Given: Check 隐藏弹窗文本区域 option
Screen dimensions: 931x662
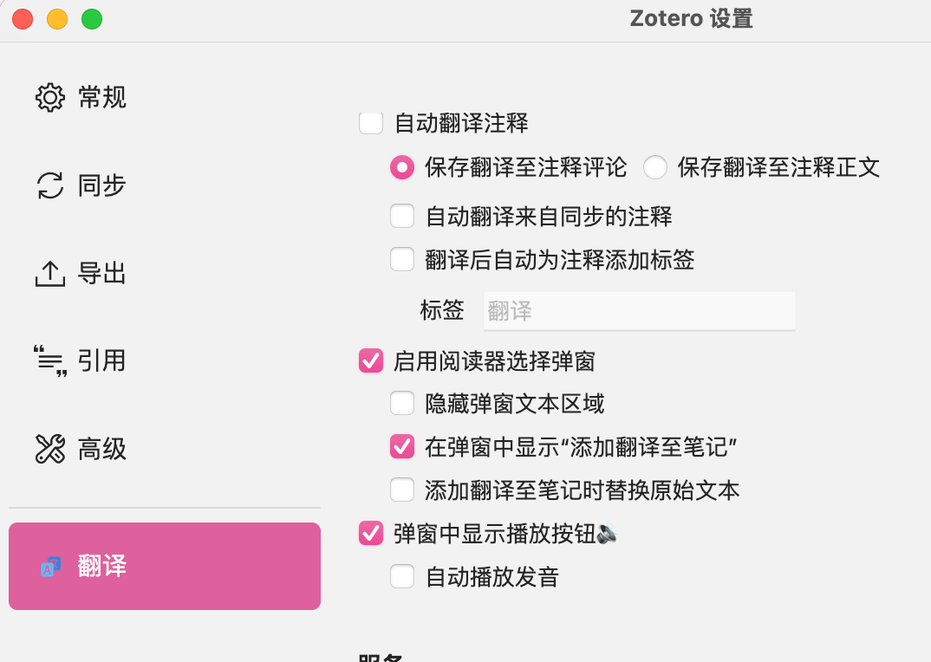Looking at the screenshot, I should (402, 403).
